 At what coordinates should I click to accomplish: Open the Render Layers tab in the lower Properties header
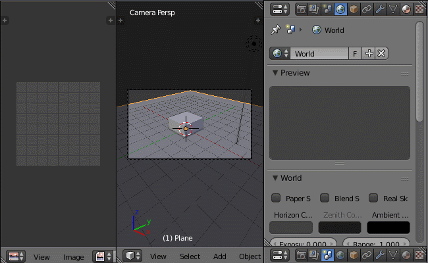click(314, 255)
